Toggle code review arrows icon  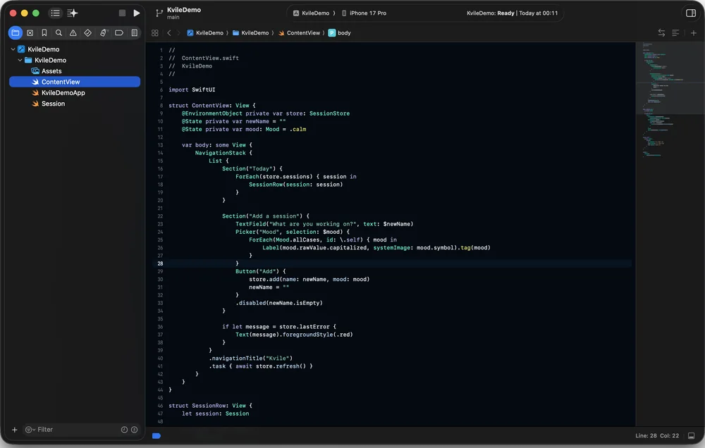tap(661, 33)
